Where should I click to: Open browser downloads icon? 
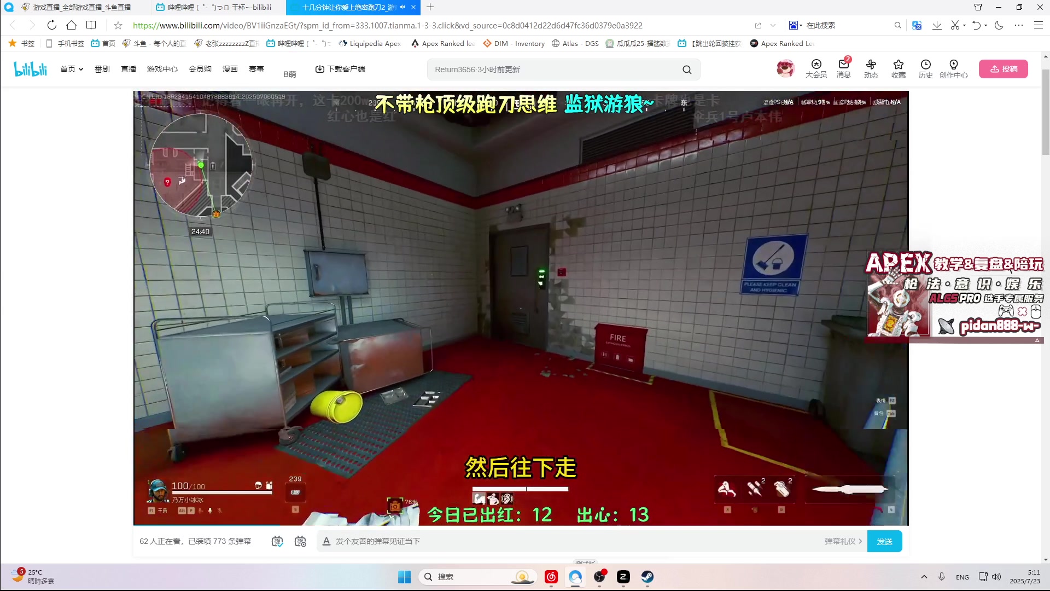937,25
